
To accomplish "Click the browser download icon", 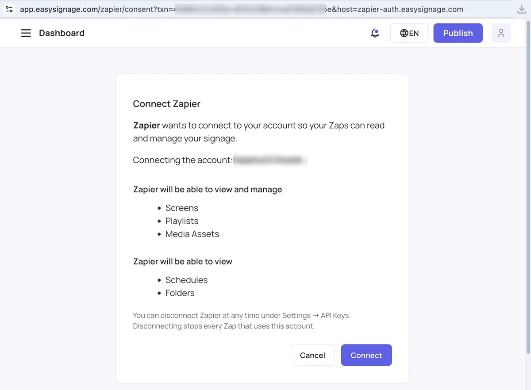I will point(522,9).
